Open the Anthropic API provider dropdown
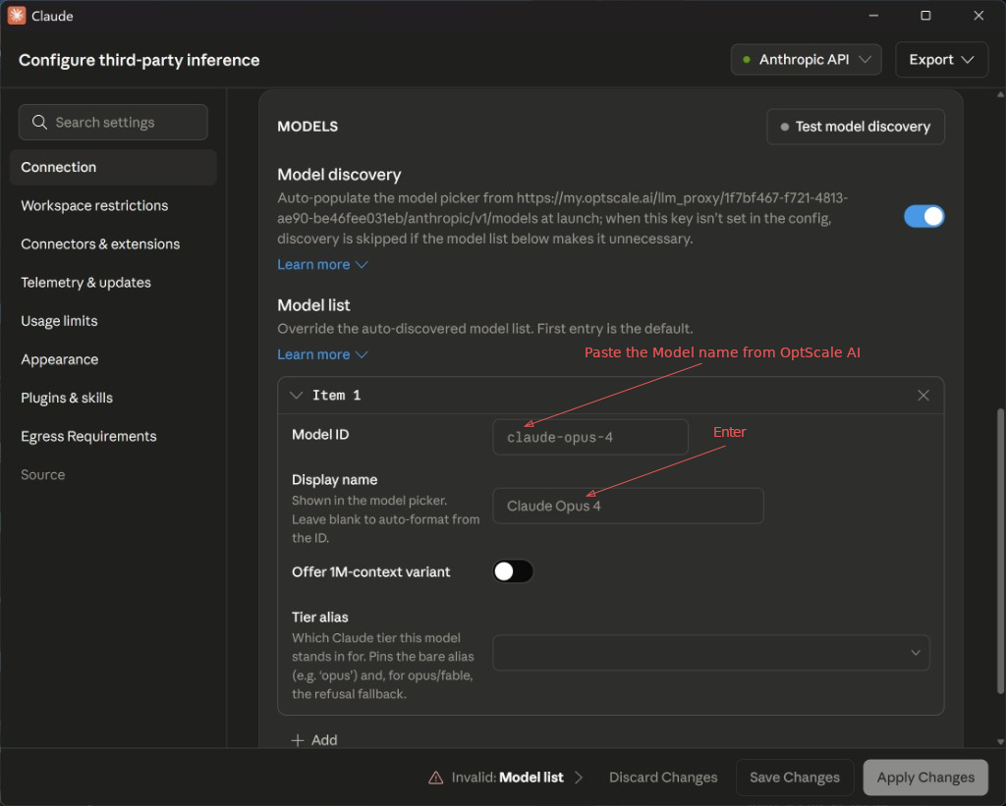 806,60
